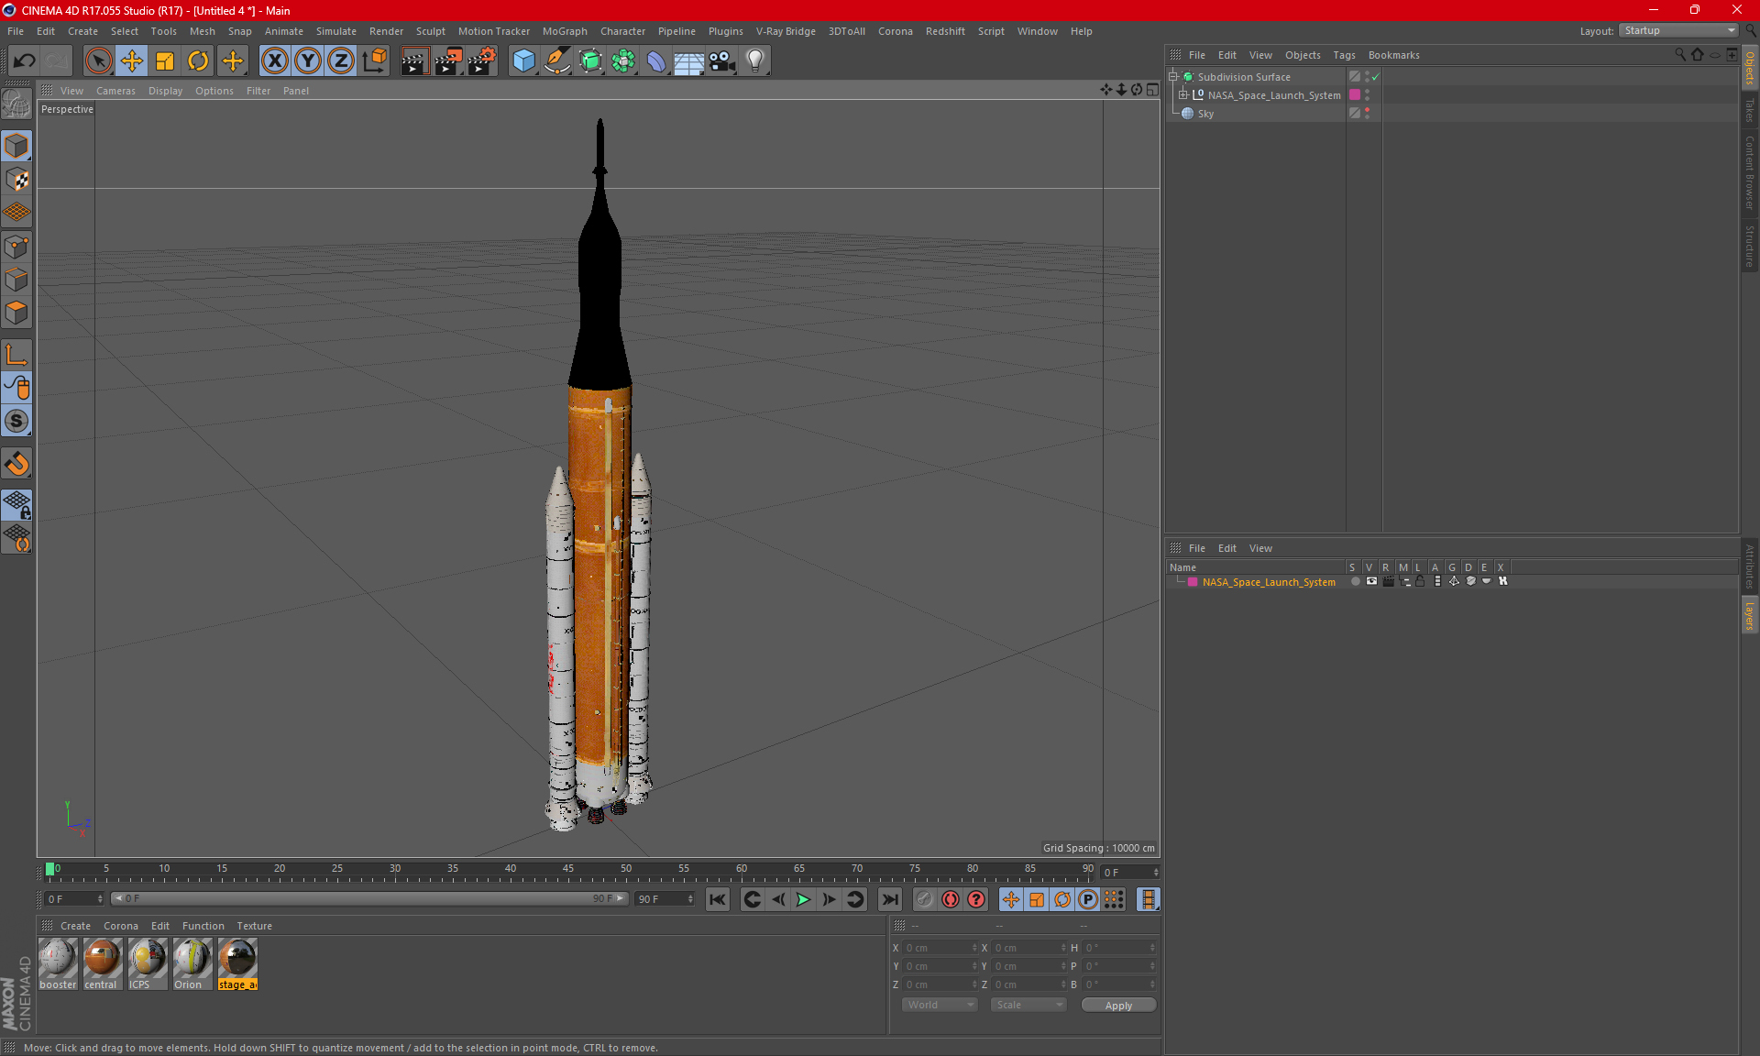Click frame 45 on the timeline ruler
The width and height of the screenshot is (1760, 1056).
pos(567,871)
